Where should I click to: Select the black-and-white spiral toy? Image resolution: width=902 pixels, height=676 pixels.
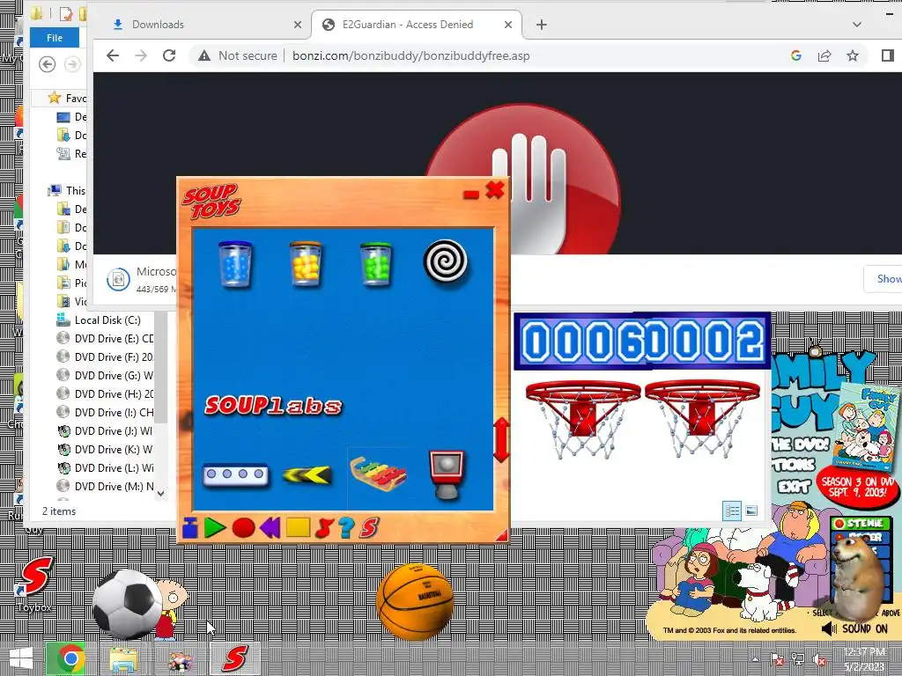(445, 261)
